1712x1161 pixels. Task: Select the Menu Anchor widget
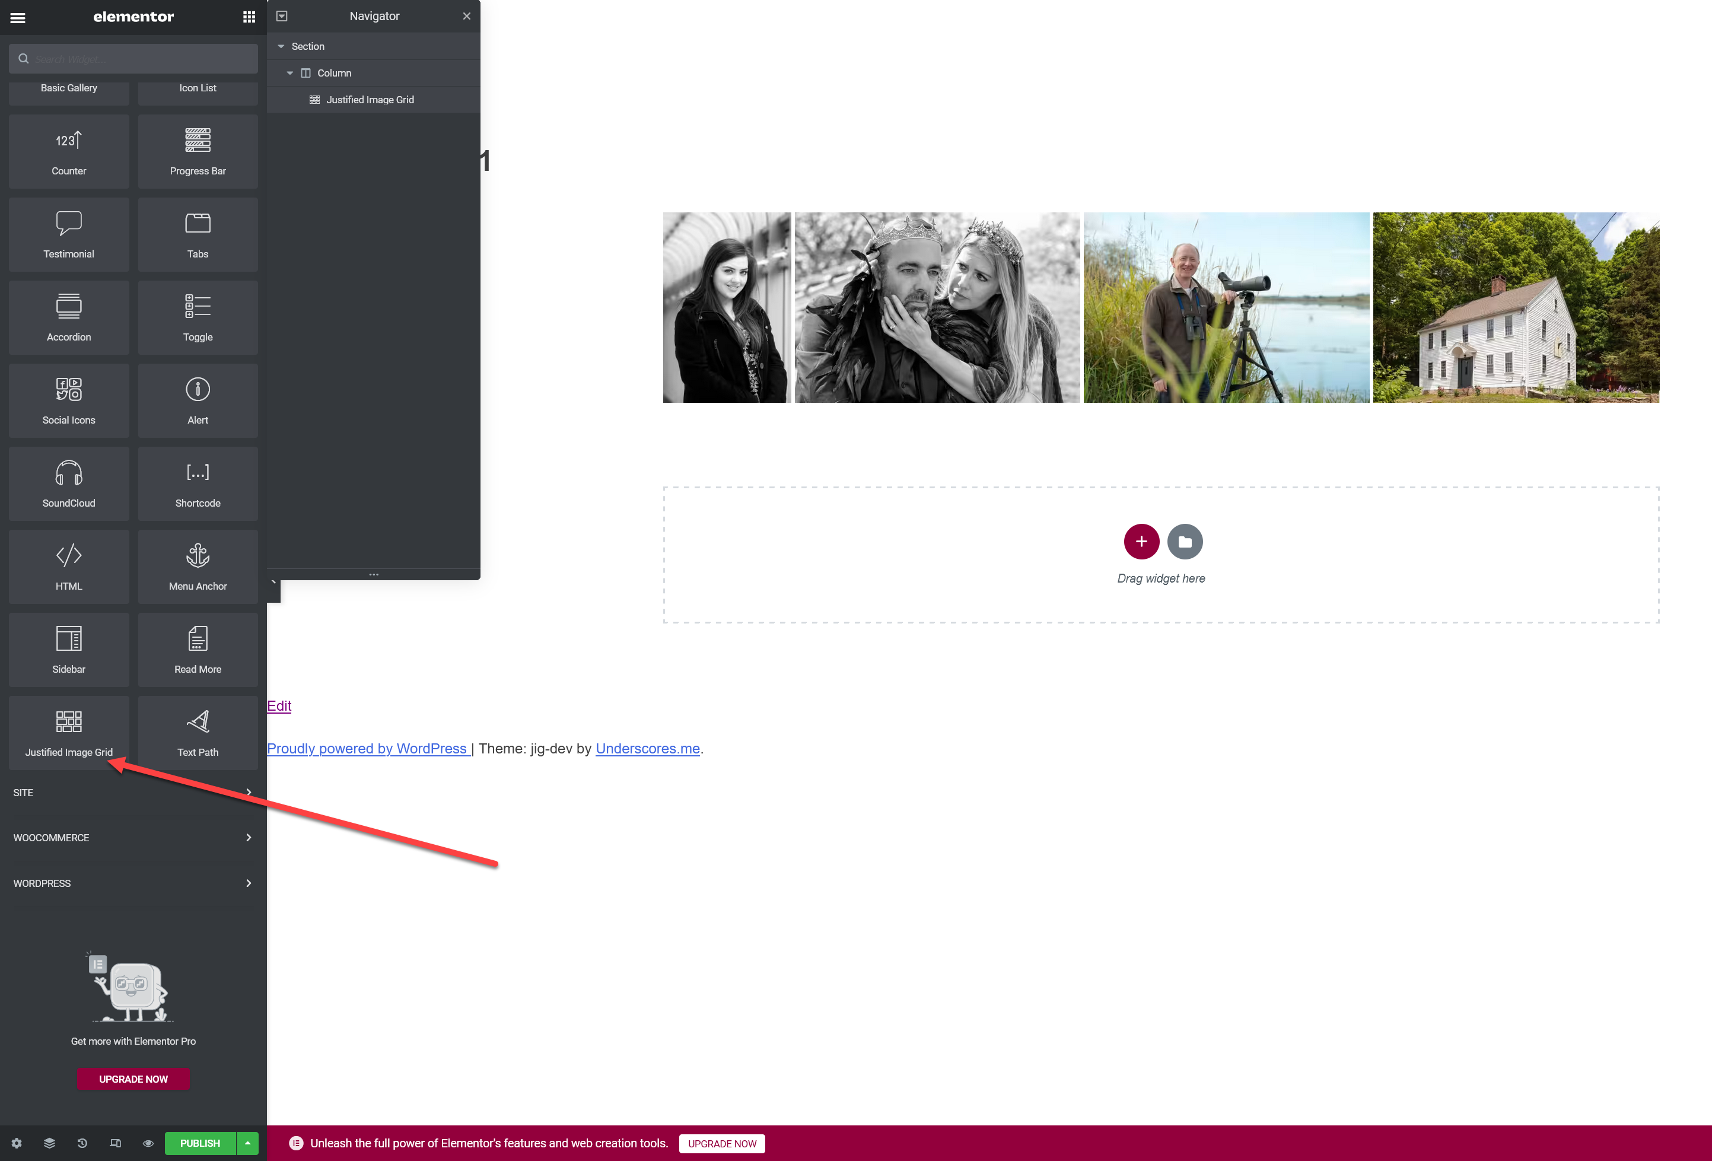click(198, 567)
